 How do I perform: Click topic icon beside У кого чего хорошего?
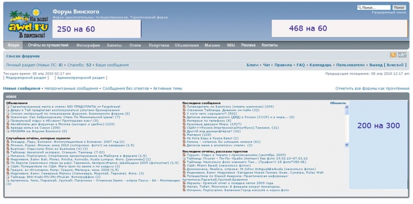point(184,113)
